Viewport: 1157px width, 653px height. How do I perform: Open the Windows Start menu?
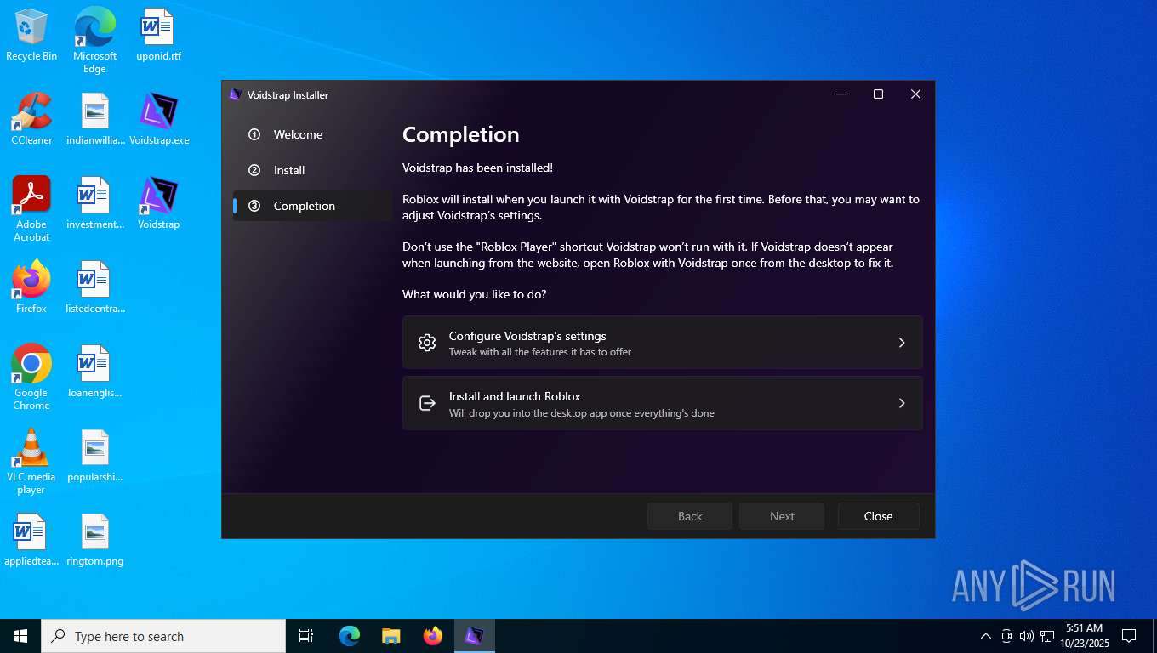click(x=20, y=636)
